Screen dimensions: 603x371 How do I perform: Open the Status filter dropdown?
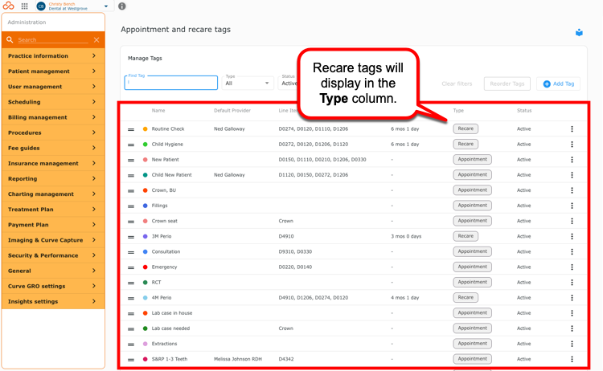288,83
